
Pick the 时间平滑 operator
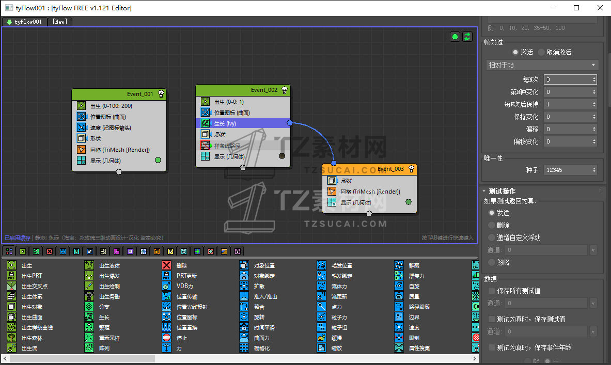(x=257, y=328)
